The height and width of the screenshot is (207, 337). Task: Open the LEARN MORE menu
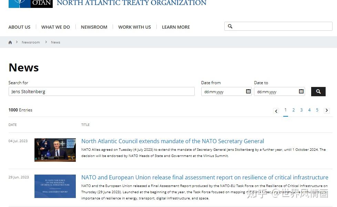tap(176, 27)
